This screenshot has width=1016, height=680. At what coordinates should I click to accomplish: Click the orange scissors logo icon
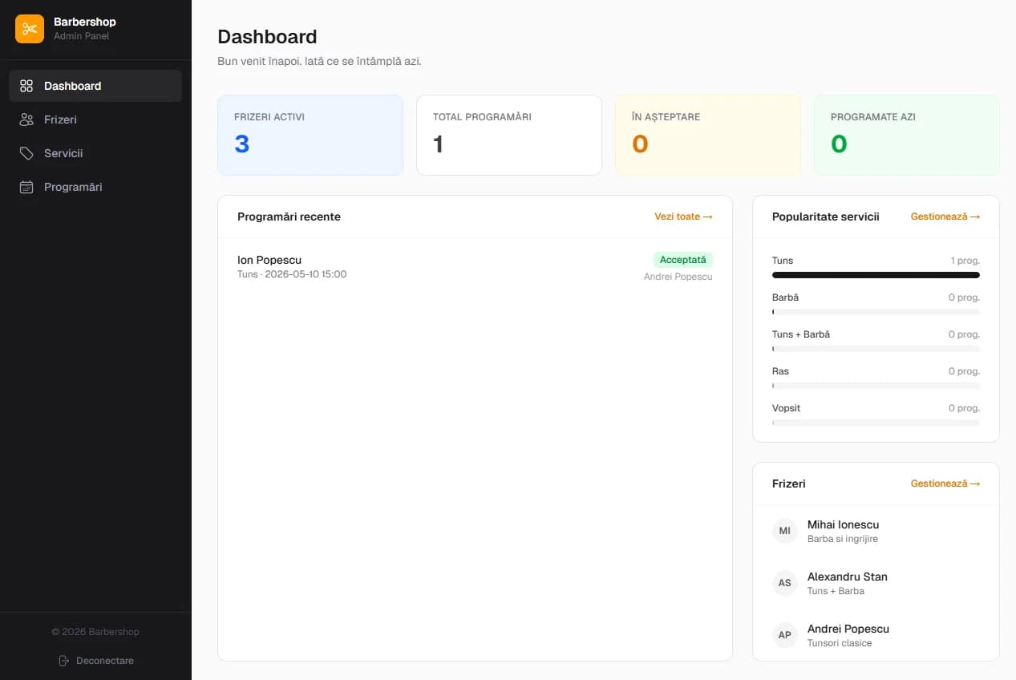click(x=30, y=29)
